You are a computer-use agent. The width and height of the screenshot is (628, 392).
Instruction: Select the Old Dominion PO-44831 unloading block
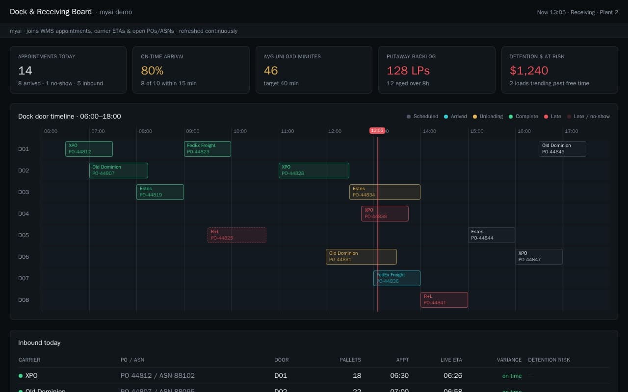(361, 257)
